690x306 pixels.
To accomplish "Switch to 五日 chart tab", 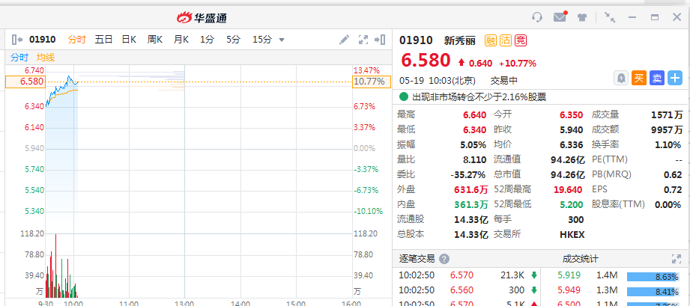I will point(104,40).
